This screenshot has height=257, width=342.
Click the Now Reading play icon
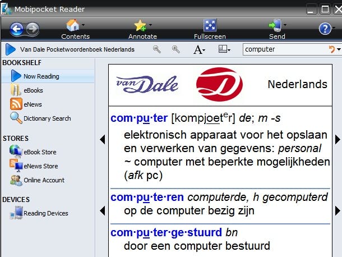point(16,76)
